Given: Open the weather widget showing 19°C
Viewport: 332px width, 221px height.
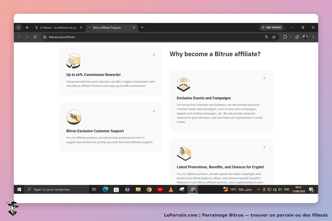Looking at the screenshot, I should coord(237,190).
